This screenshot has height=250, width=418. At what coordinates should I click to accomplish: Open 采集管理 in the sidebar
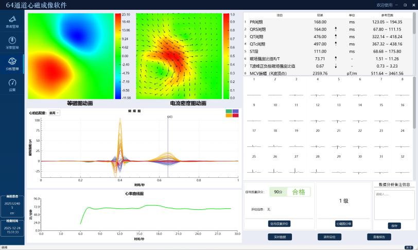pyautogui.click(x=12, y=43)
